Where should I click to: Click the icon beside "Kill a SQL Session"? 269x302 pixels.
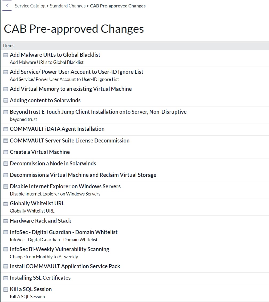pos(6,289)
